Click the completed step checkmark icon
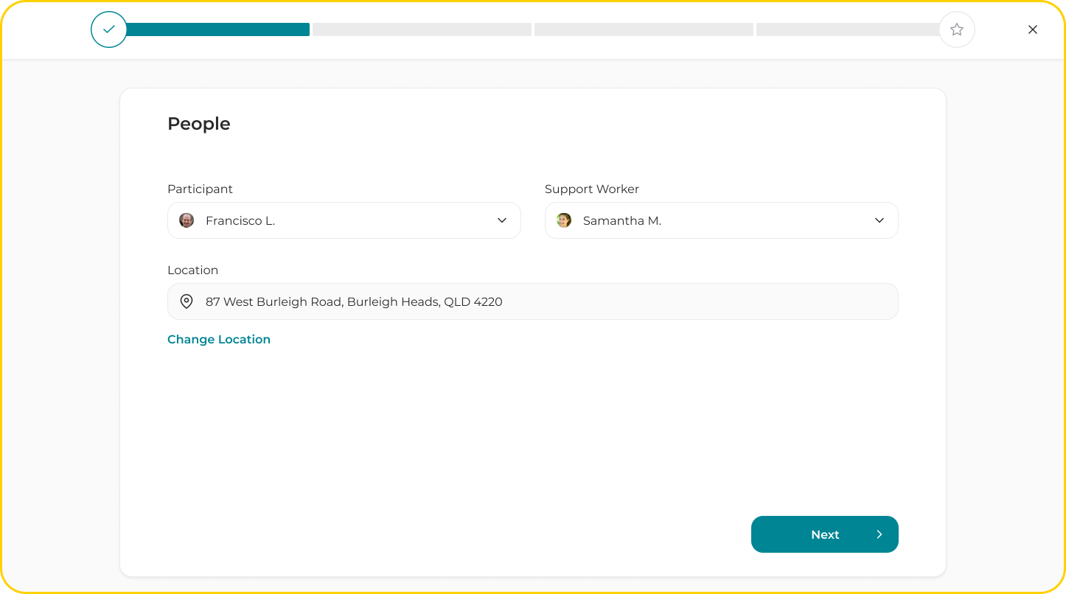Screen dimensions: 1066x594 pyautogui.click(x=109, y=29)
